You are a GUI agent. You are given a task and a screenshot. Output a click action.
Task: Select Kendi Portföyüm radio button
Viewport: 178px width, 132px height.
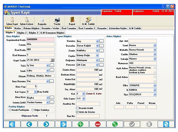10,110
